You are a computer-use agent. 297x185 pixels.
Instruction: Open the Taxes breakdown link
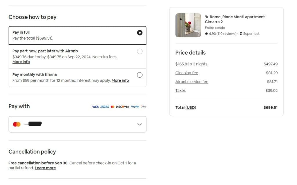[x=180, y=90]
